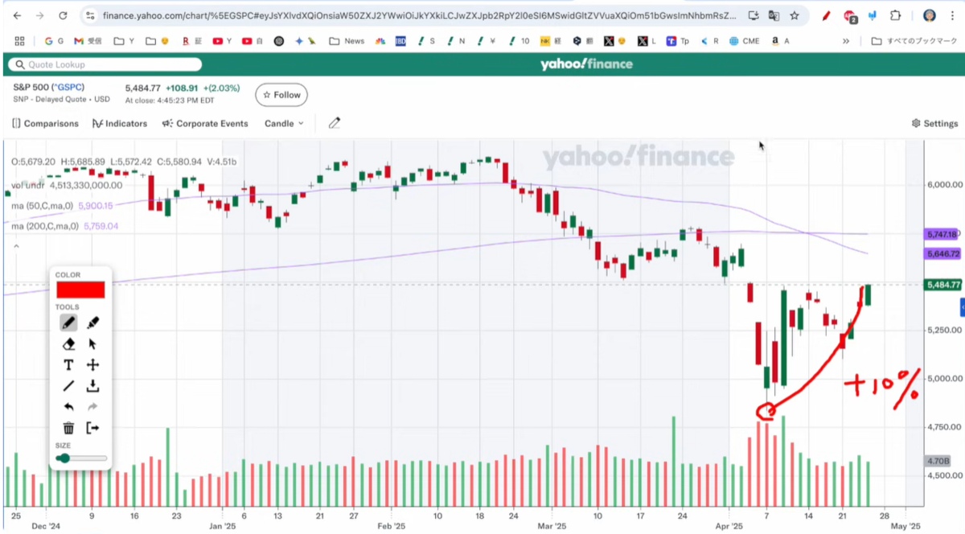Go forward in the browser

[x=40, y=15]
